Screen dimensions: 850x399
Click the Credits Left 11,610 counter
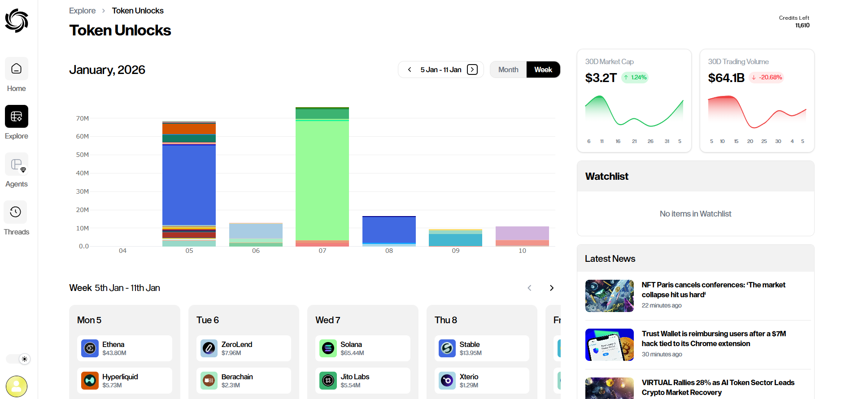tap(794, 22)
